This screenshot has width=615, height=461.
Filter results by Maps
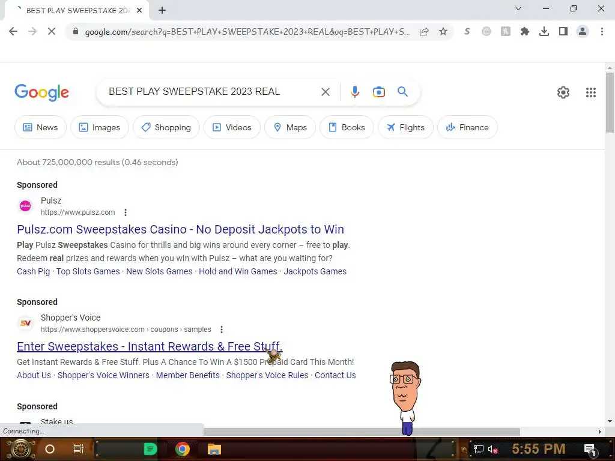coord(290,127)
